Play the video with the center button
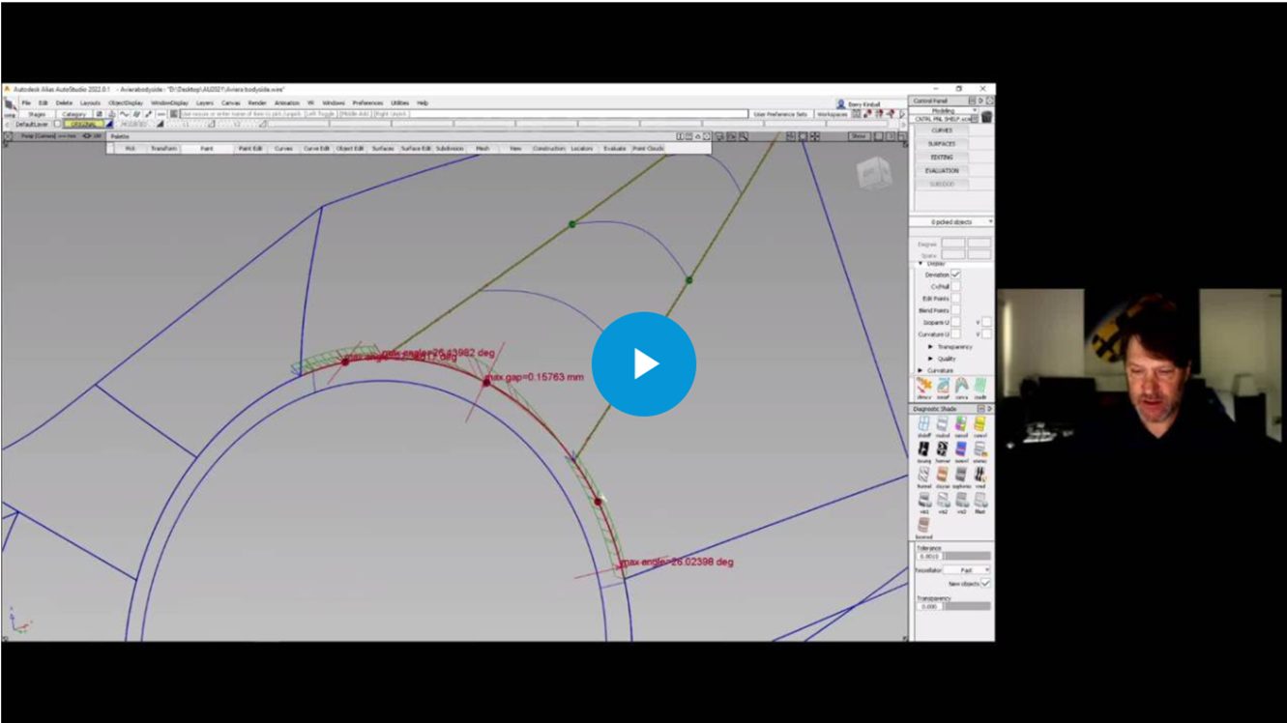 click(x=643, y=364)
